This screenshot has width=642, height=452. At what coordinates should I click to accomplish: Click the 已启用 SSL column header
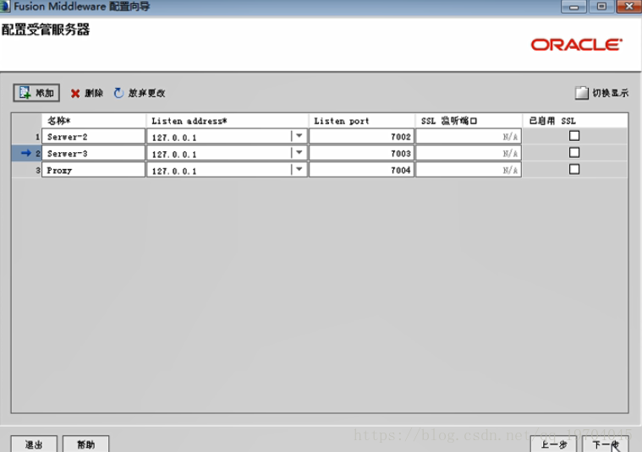575,121
